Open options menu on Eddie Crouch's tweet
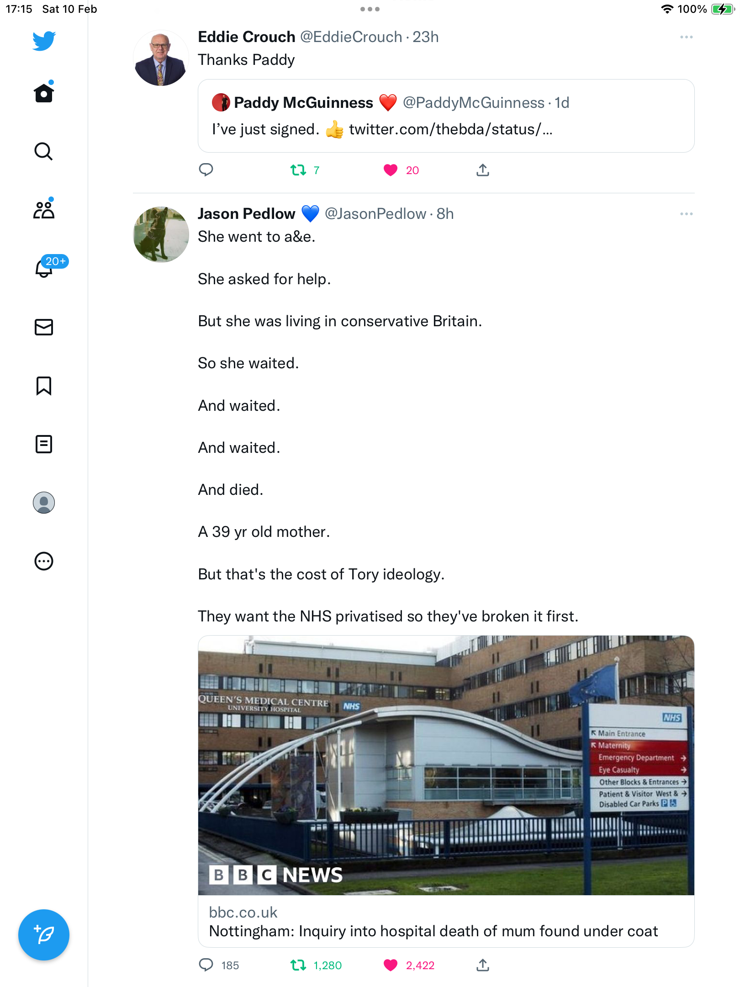 pyautogui.click(x=686, y=37)
